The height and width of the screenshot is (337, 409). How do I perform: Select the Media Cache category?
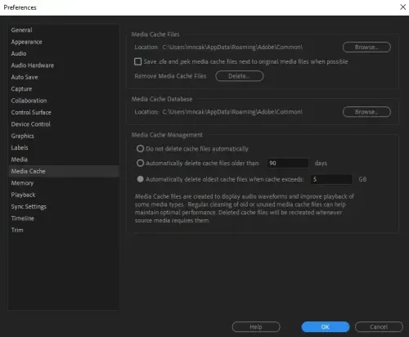point(64,171)
